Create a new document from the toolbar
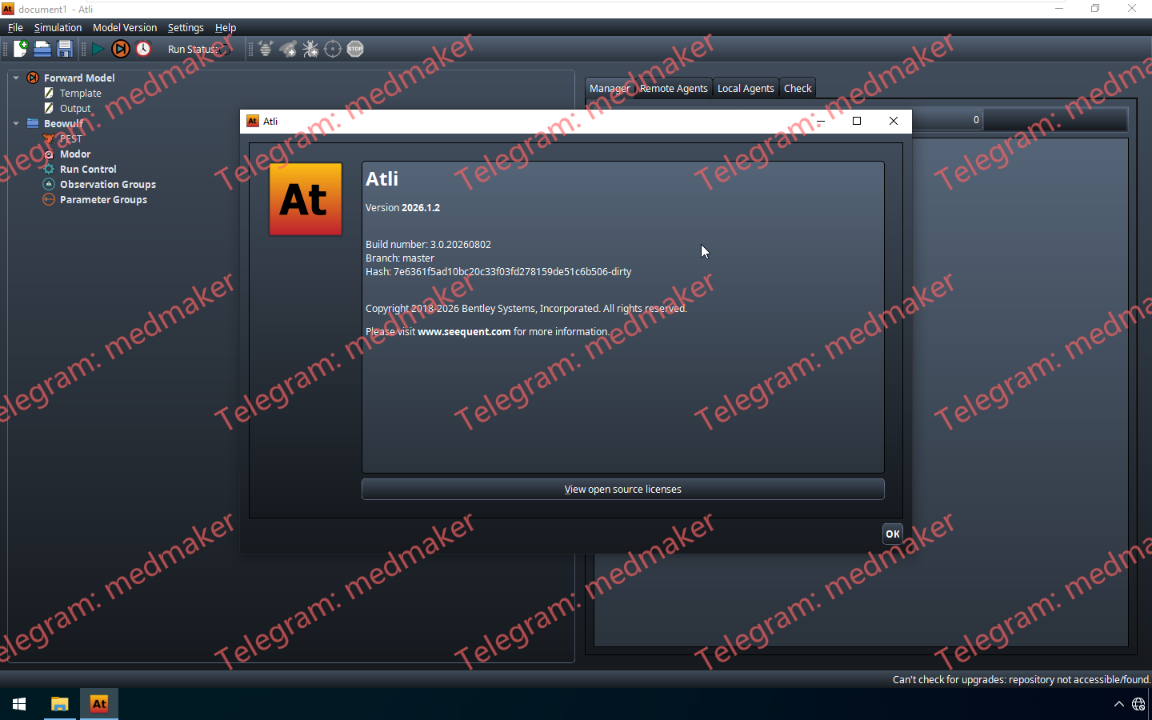This screenshot has height=720, width=1152. point(20,49)
